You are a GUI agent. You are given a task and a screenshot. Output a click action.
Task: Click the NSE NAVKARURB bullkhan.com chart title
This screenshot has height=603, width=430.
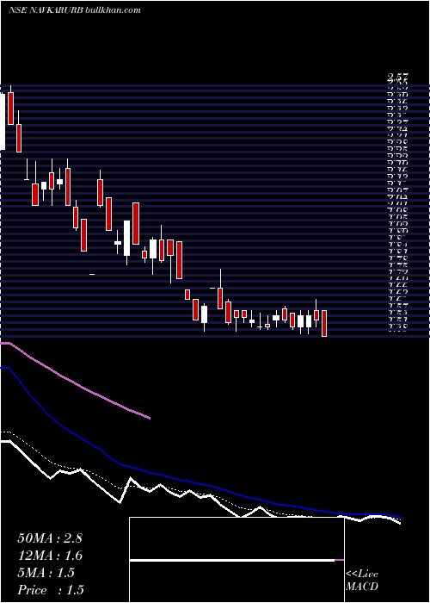click(74, 10)
